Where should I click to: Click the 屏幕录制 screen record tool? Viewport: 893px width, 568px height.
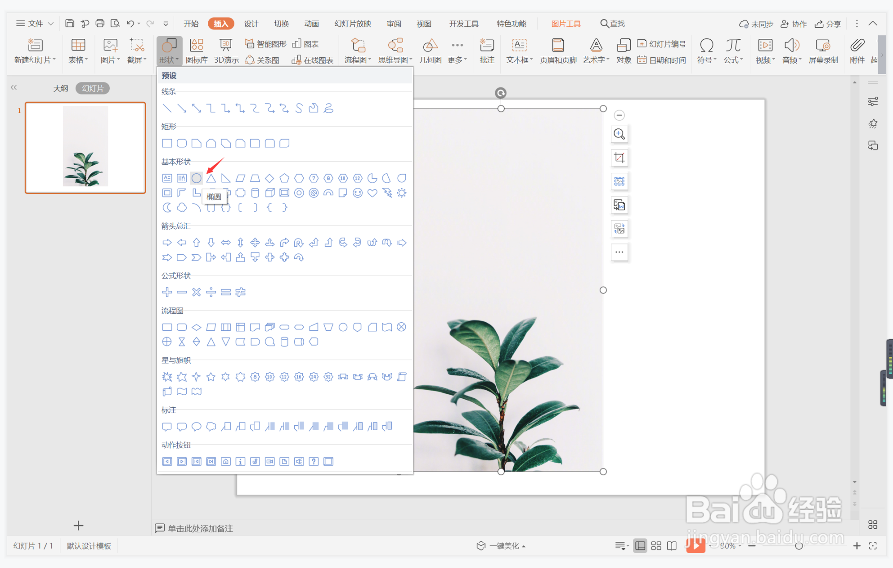click(x=823, y=51)
